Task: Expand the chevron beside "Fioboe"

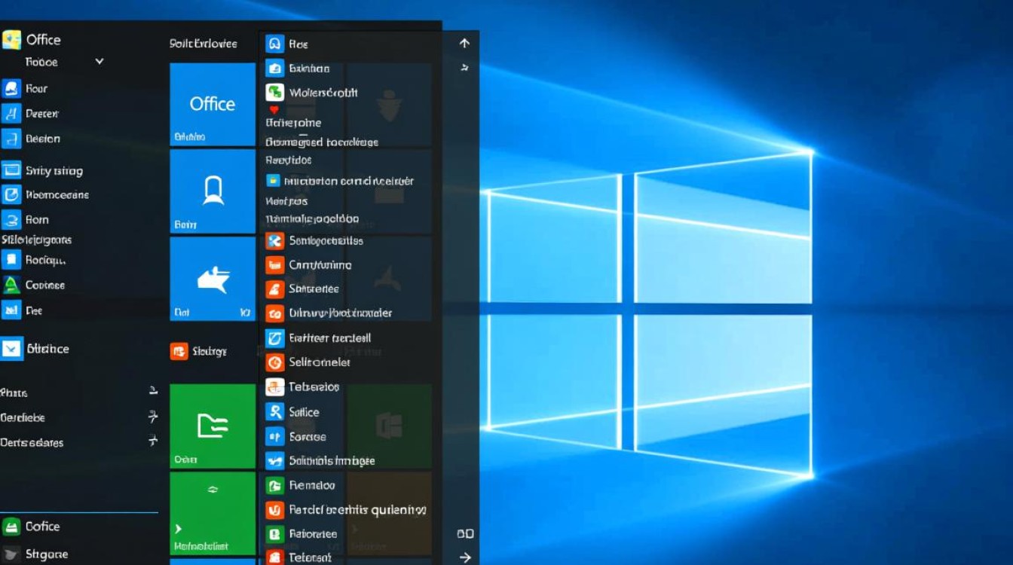Action: click(x=99, y=61)
